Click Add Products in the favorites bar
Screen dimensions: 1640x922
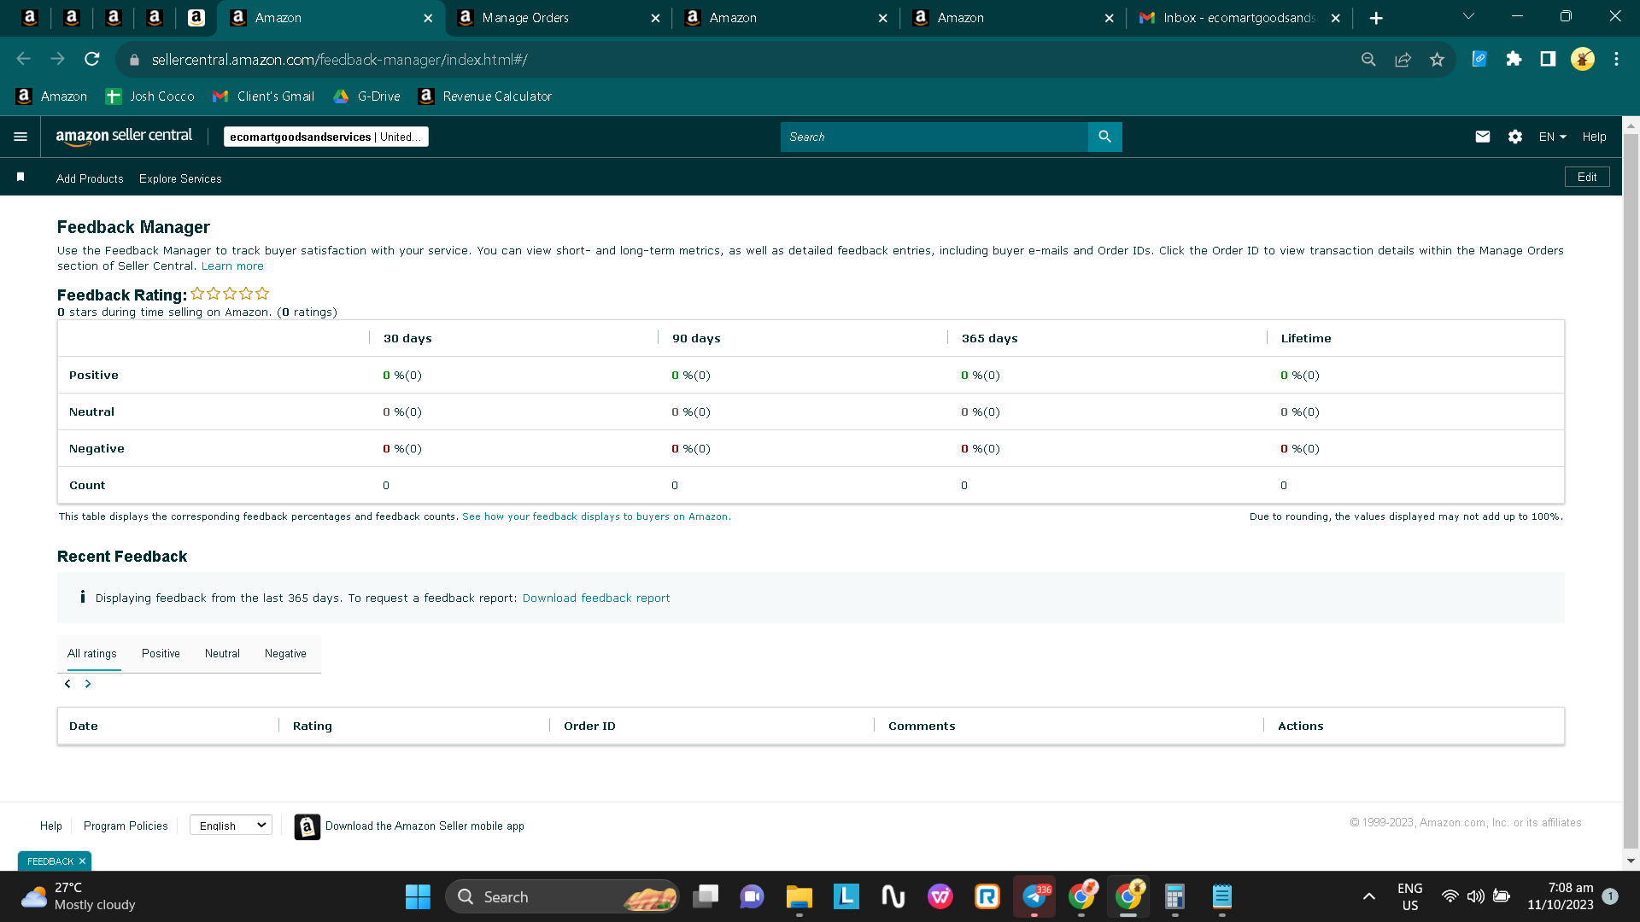coord(90,178)
